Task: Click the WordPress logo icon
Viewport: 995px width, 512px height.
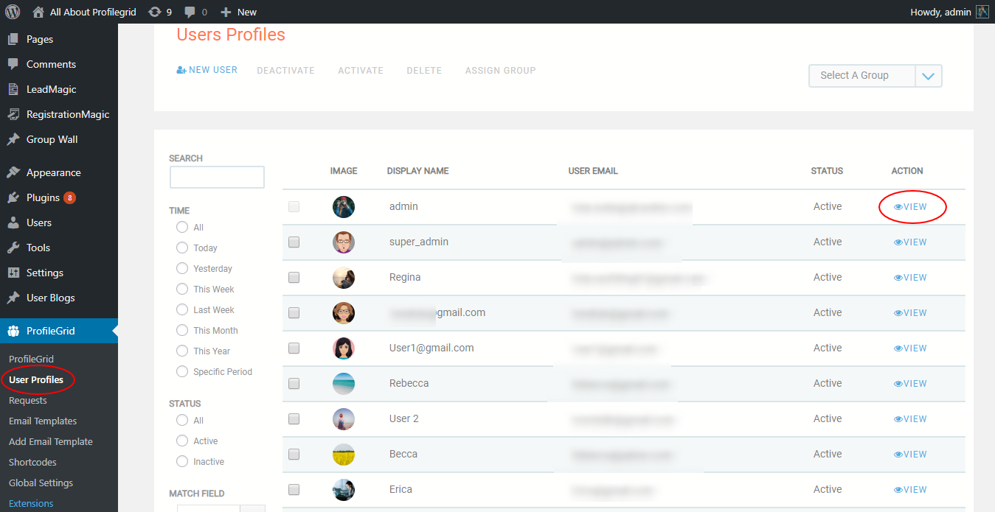Action: (13, 12)
